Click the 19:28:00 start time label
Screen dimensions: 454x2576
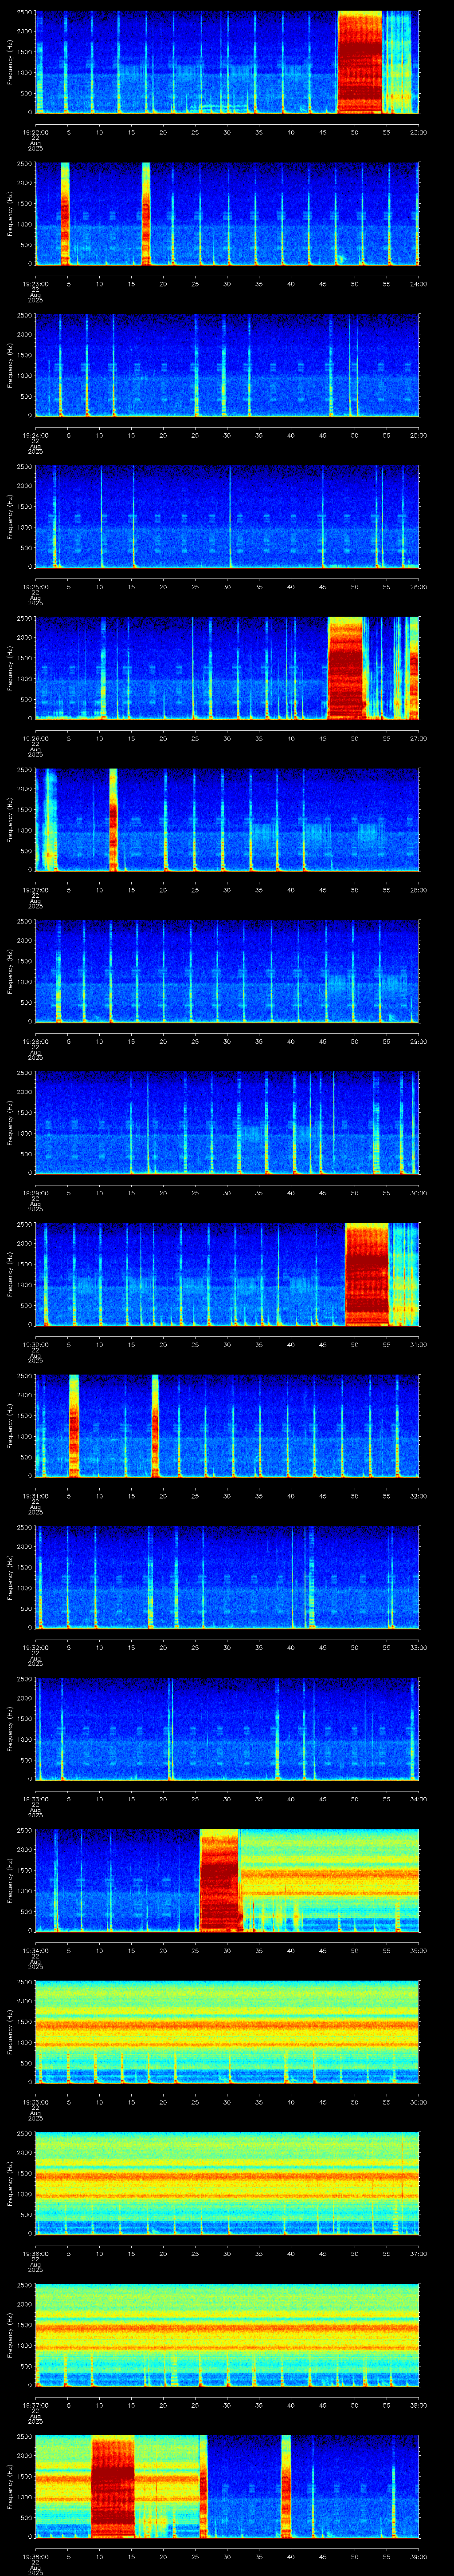35,1041
